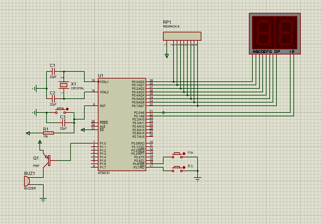Click the P2.7/A15 pin label
322x224 pixels.
click(139, 137)
